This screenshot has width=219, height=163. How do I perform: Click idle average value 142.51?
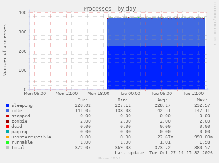click(163, 111)
